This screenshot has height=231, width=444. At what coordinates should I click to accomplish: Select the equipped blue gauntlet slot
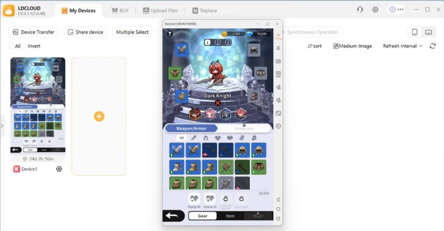coord(181,96)
